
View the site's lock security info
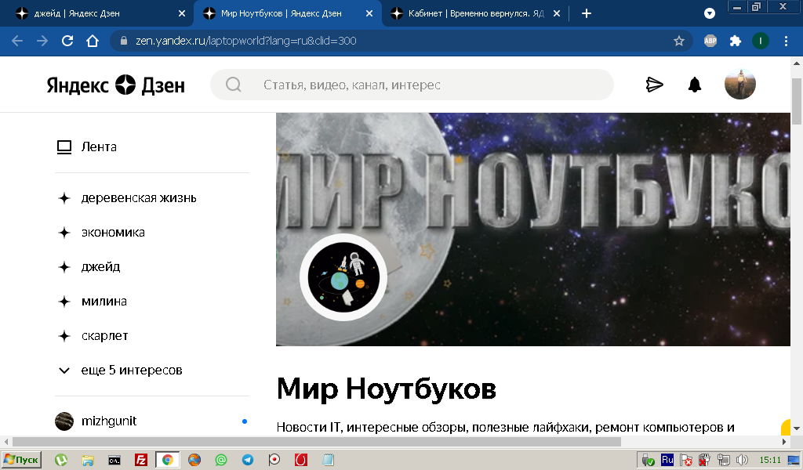coord(123,41)
